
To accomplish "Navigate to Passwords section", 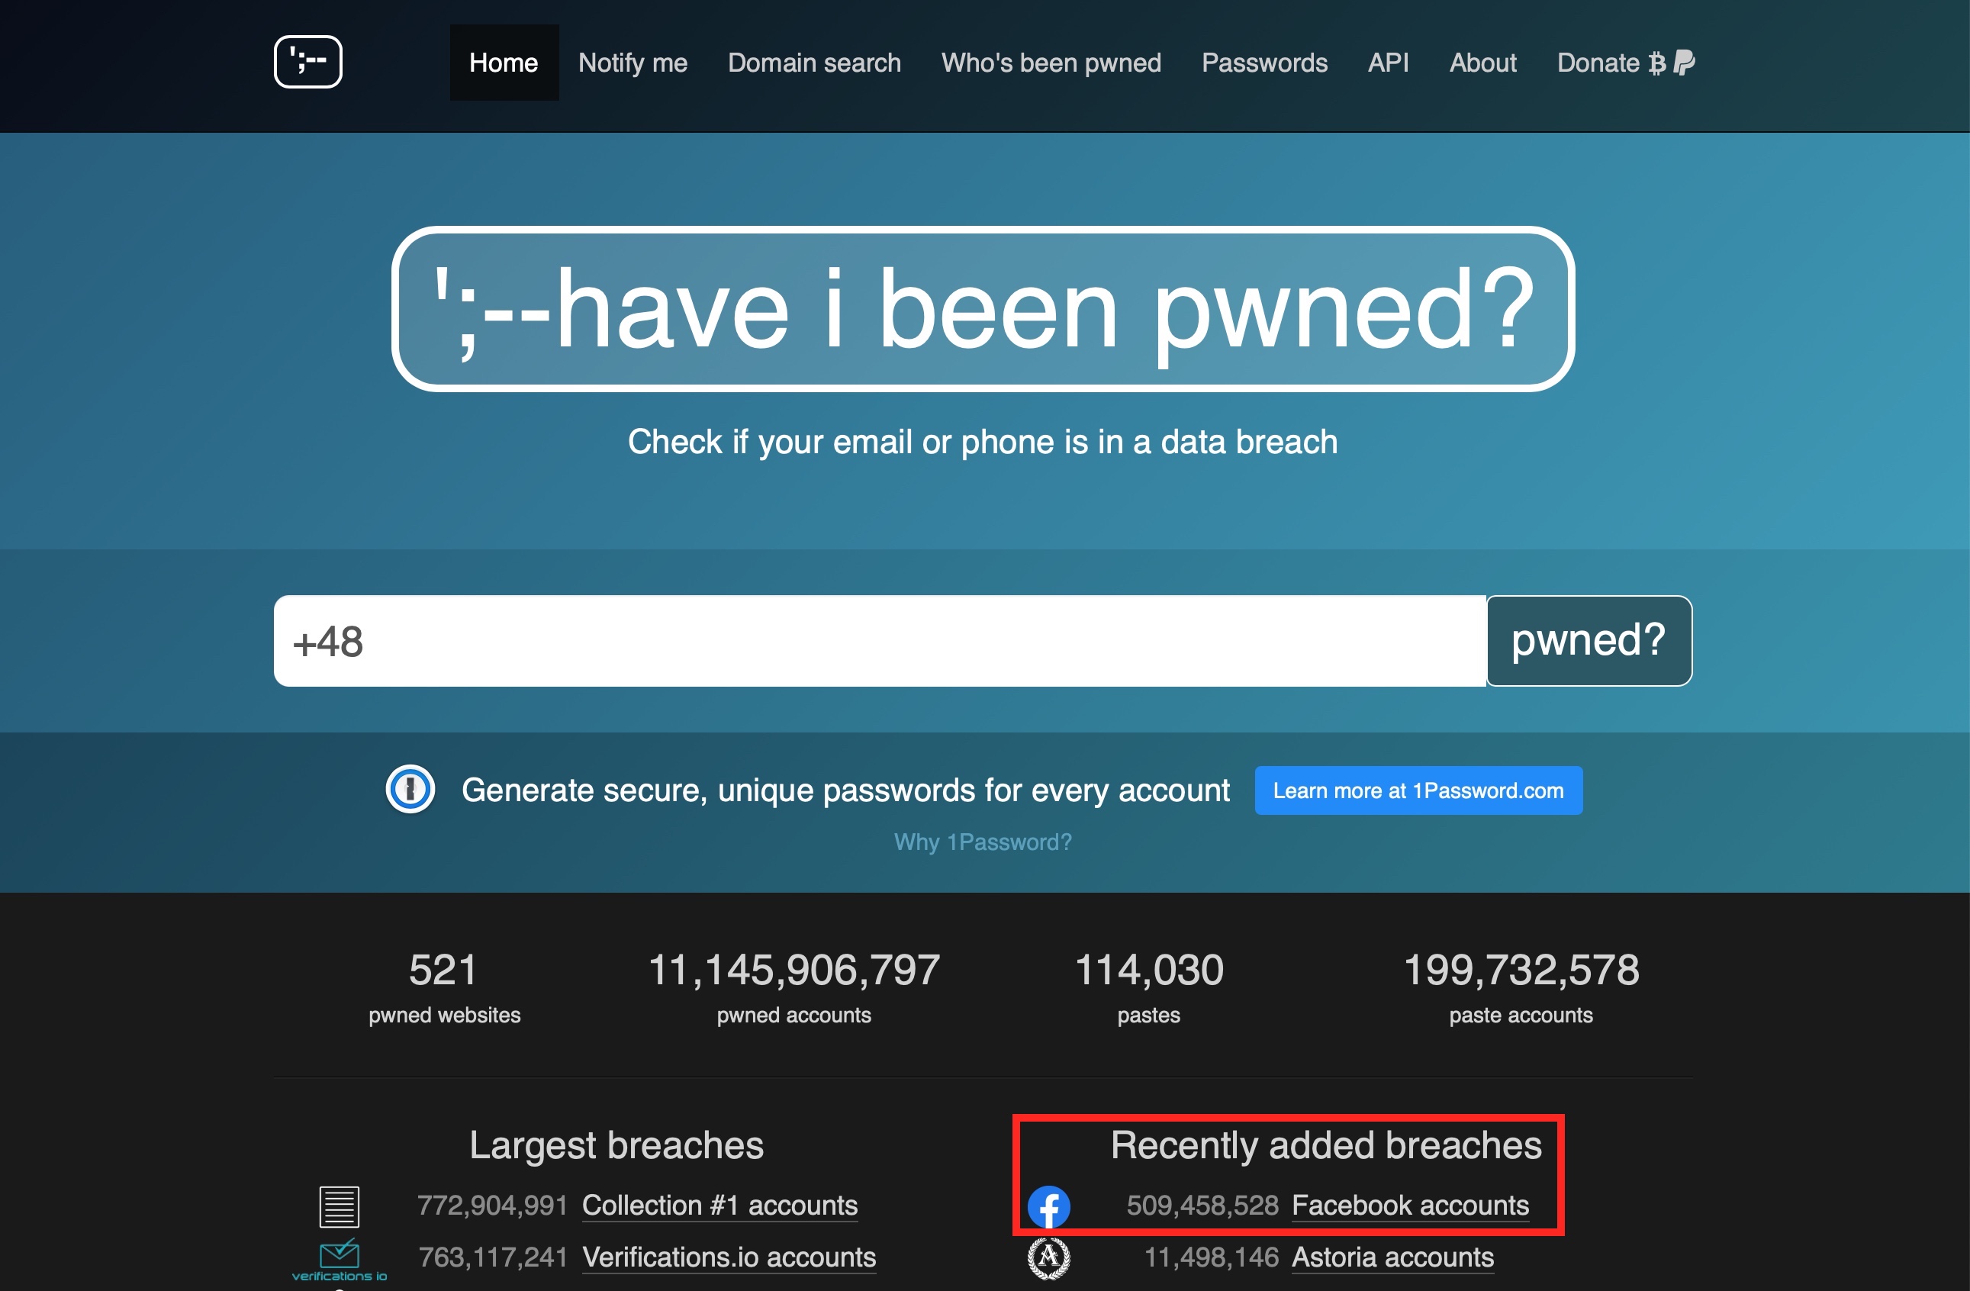I will (1264, 63).
